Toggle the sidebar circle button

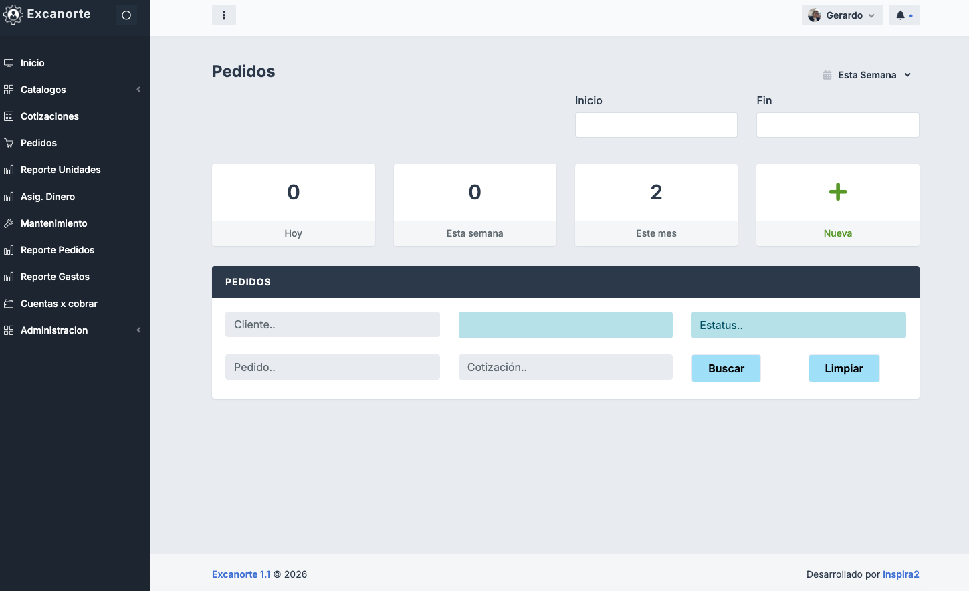click(x=126, y=15)
